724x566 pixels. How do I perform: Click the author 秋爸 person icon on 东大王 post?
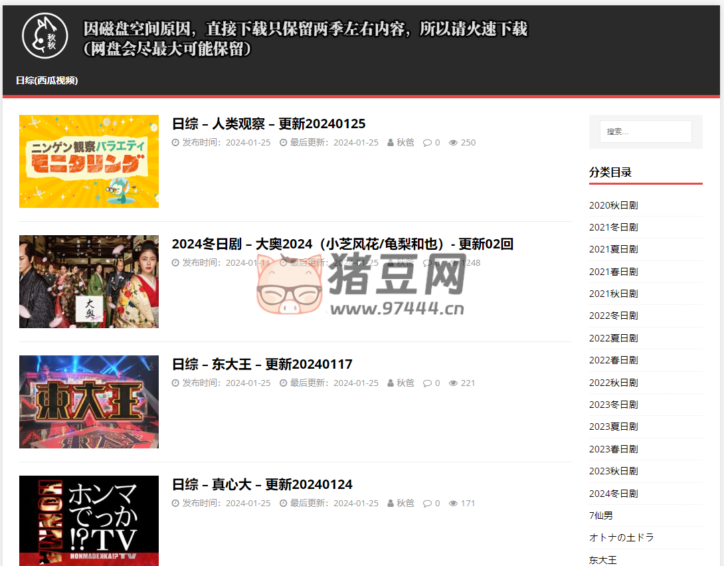tap(391, 383)
